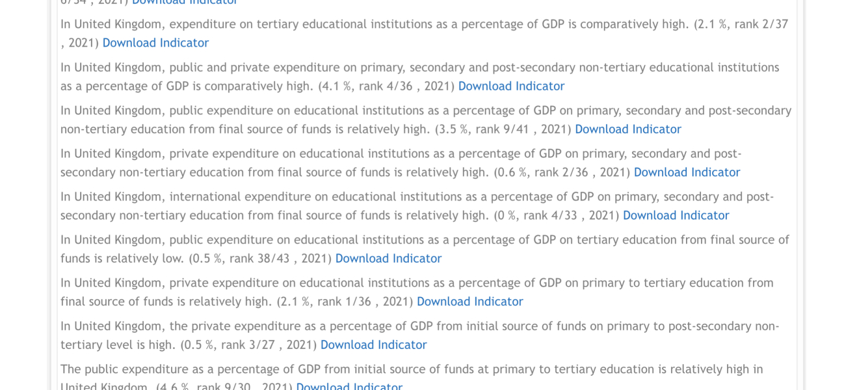
Task: Download international expenditure indicator ranked 4/33
Action: click(676, 215)
